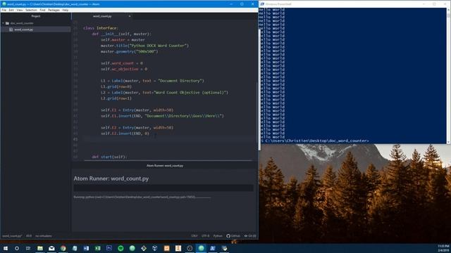
Task: Close the word_count.py editor tab
Action: (130, 16)
